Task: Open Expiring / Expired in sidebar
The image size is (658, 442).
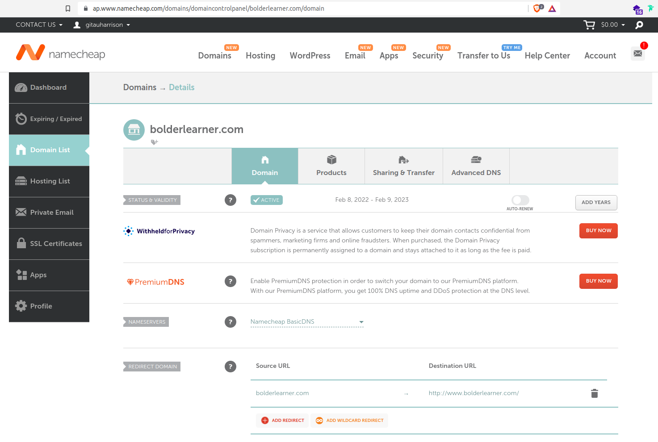Action: [49, 119]
